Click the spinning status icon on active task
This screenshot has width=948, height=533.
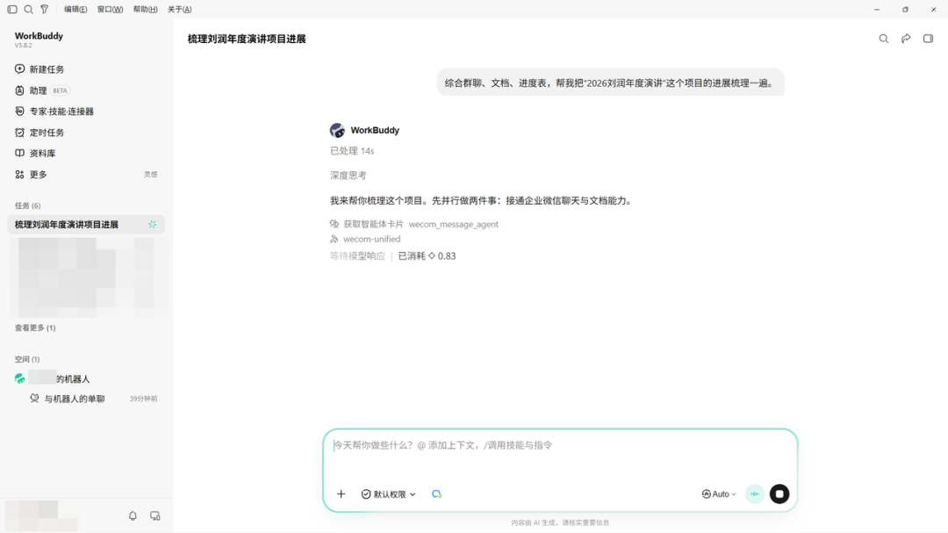[153, 225]
